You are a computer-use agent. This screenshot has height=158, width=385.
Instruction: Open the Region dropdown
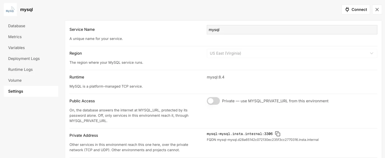coord(292,53)
